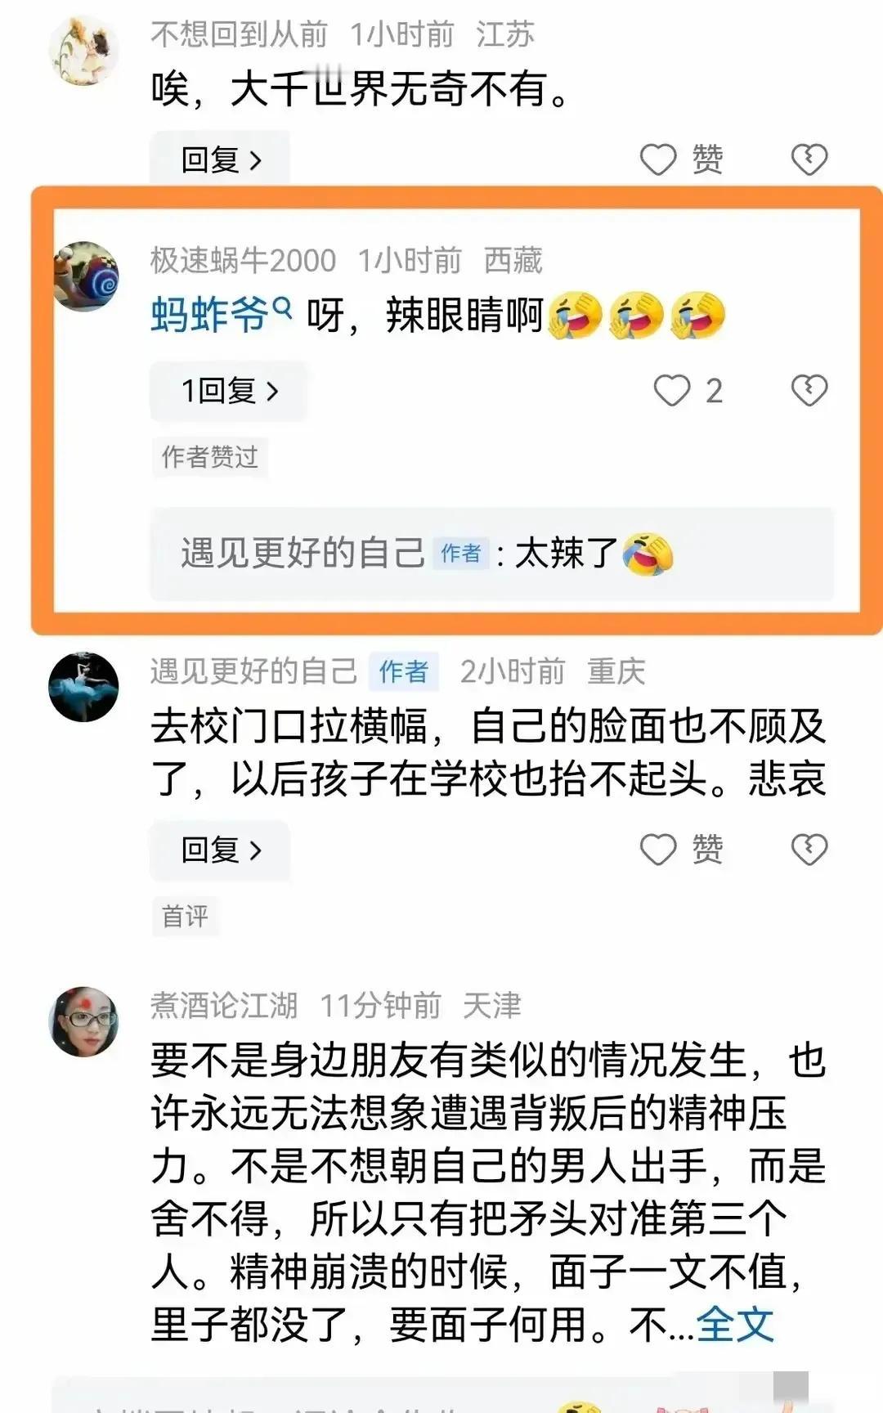Viewport: 883px width, 1413px height.
Task: Open the 蚂蚱爷 search-linked keyword
Action: point(209,315)
